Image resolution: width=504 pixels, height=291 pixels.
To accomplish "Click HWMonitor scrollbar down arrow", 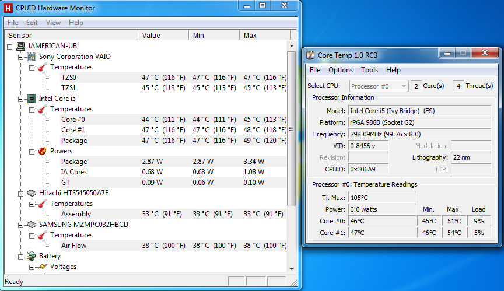I will pyautogui.click(x=292, y=269).
